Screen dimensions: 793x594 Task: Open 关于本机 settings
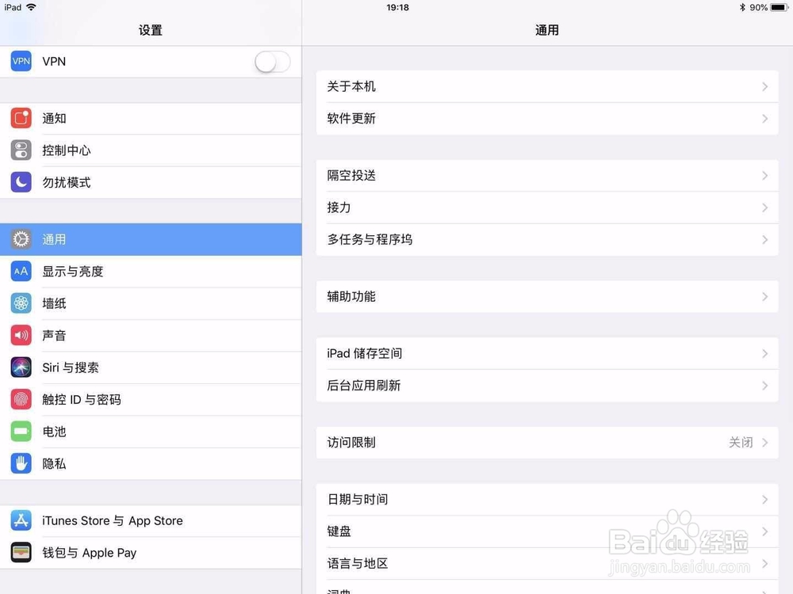pos(547,87)
